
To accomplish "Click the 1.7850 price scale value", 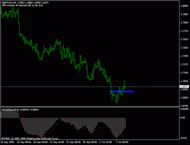I will 184,22.
